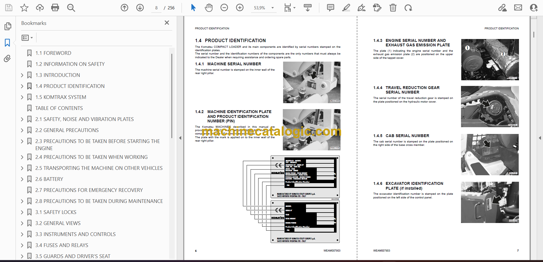The image size is (543, 262).
Task: Zoom in with the plus button
Action: tap(240, 8)
